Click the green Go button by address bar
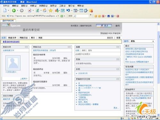The width and height of the screenshot is (160, 120). pos(62,16)
